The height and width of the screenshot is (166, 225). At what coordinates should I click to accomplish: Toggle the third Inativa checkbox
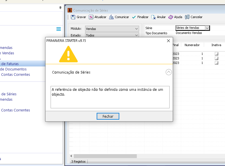[x=217, y=63]
